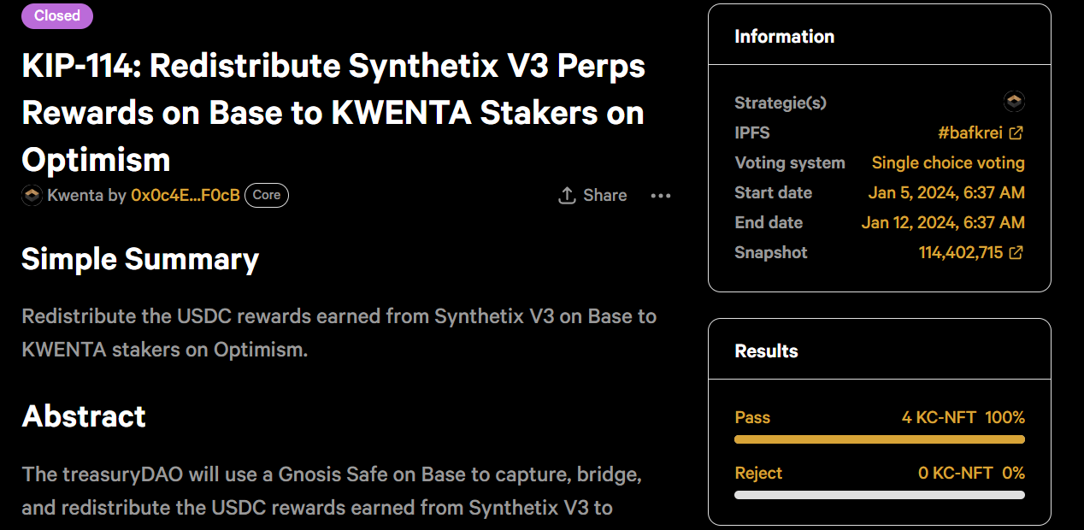
Task: Click the Kwenta space avatar icon
Action: [x=32, y=195]
